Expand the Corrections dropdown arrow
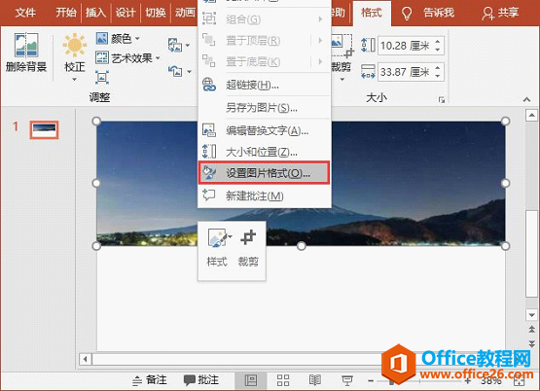 click(74, 80)
